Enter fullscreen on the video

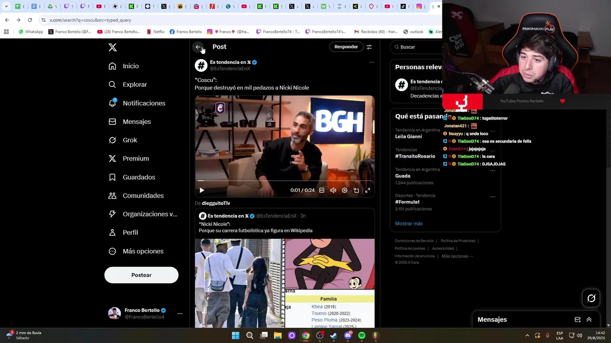(x=368, y=190)
